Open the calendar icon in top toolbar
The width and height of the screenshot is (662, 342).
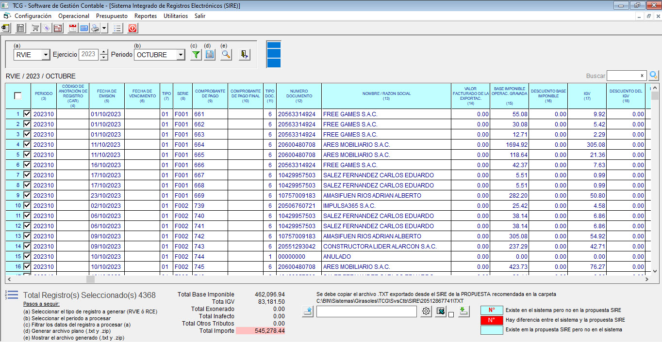click(73, 28)
